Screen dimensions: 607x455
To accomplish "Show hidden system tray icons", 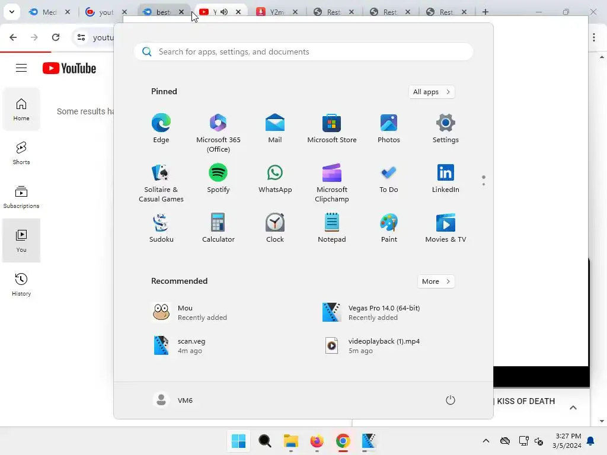I will 486,441.
